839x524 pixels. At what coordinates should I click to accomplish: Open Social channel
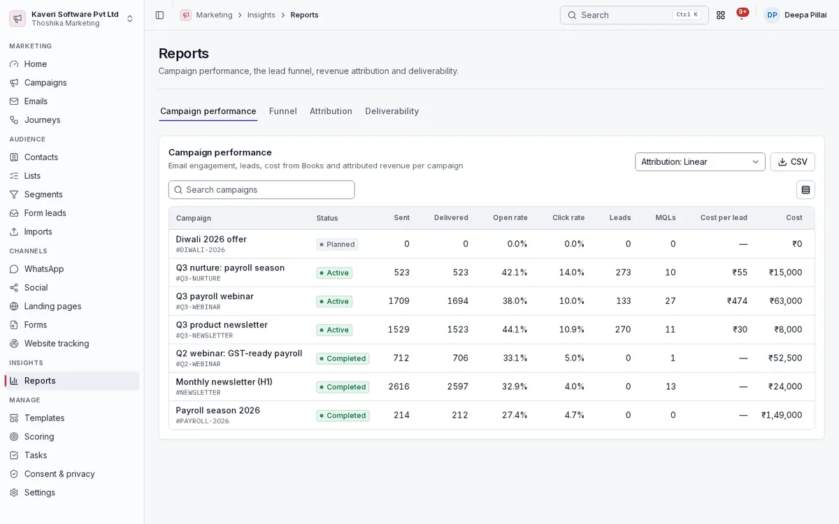[x=72, y=287]
